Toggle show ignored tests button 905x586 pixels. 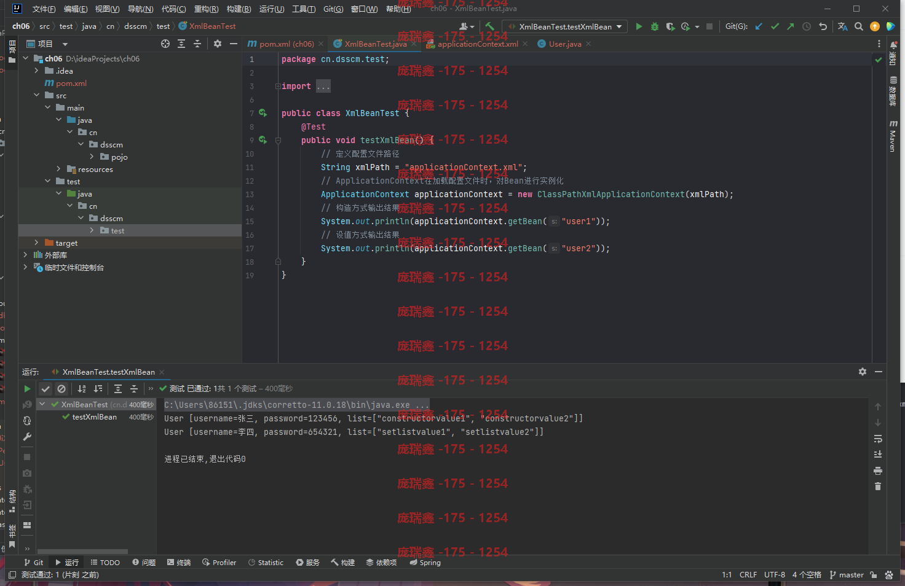(61, 389)
